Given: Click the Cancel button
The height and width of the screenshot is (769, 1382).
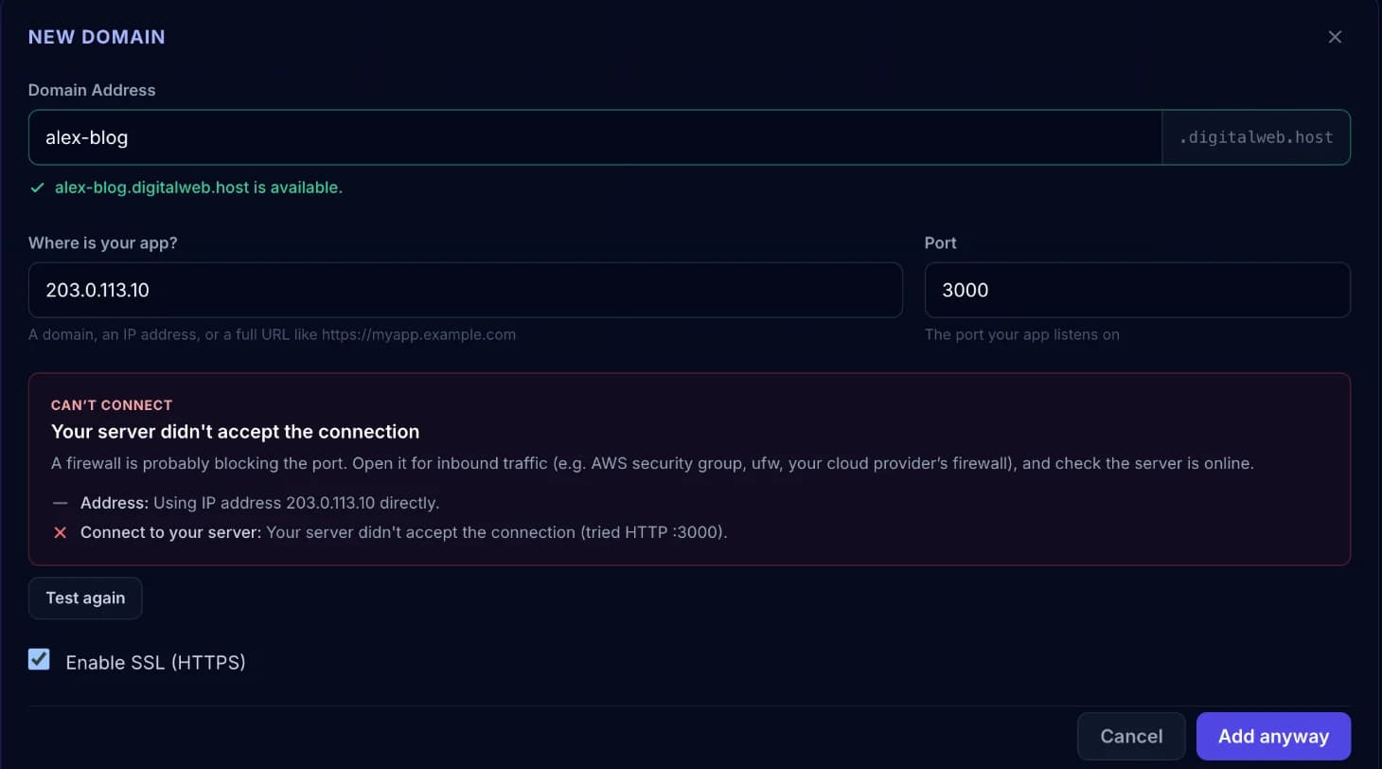Looking at the screenshot, I should point(1131,736).
